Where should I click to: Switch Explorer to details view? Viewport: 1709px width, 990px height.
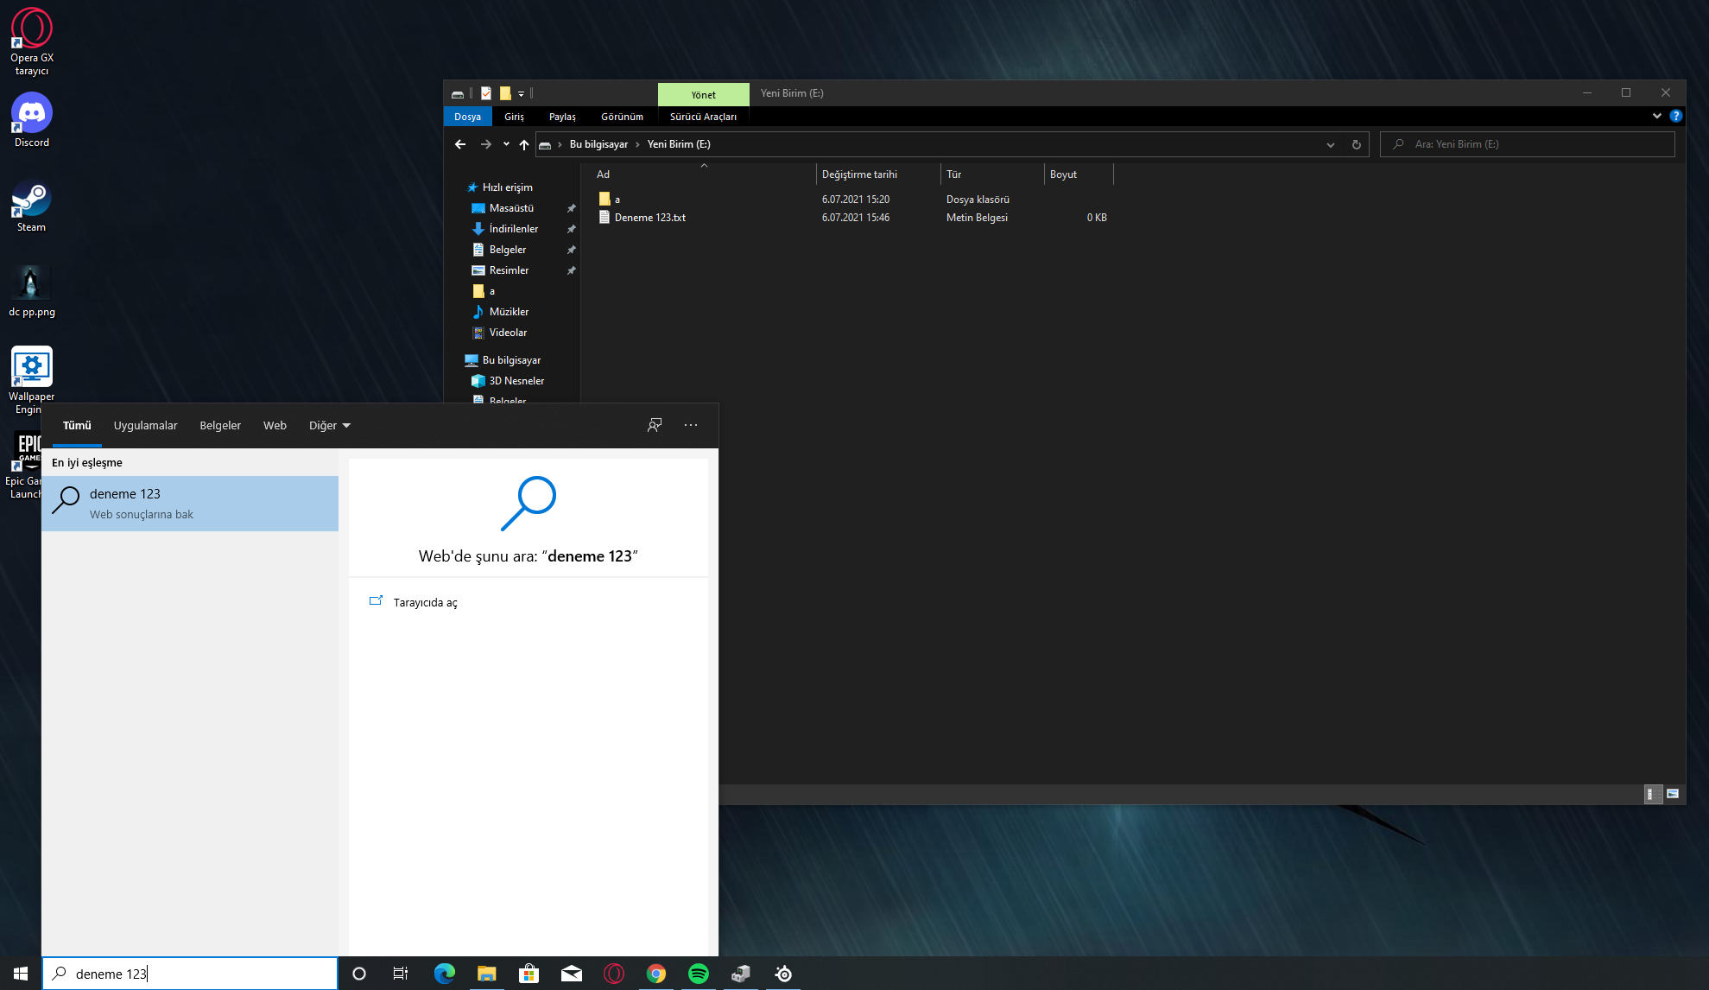tap(1651, 794)
